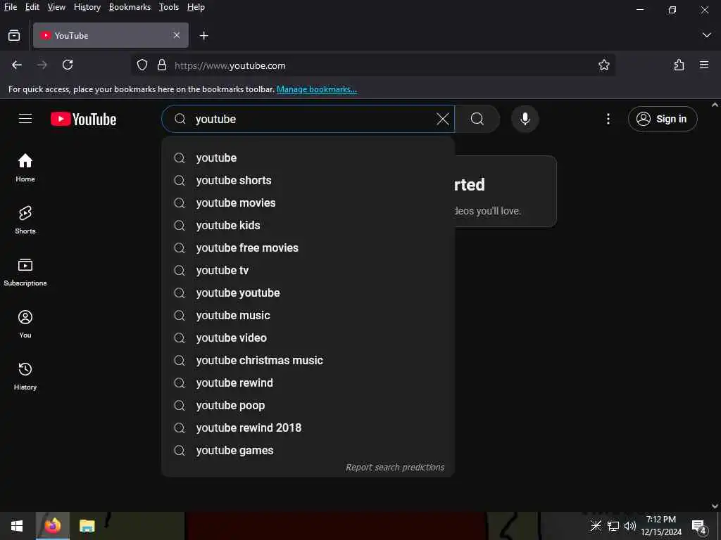The height and width of the screenshot is (540, 721).
Task: Open the History menu in the menu bar
Action: click(87, 7)
